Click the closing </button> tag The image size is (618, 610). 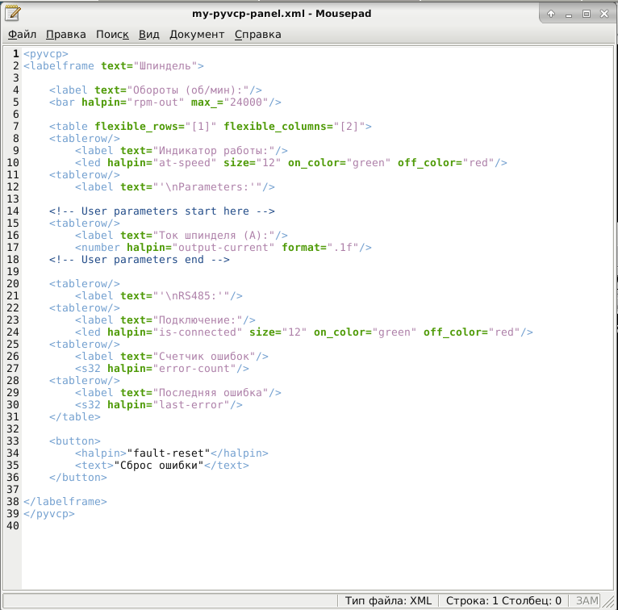click(78, 478)
